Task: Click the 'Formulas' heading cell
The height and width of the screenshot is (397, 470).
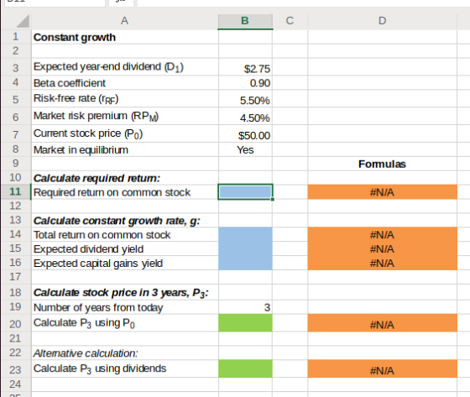Action: point(382,164)
